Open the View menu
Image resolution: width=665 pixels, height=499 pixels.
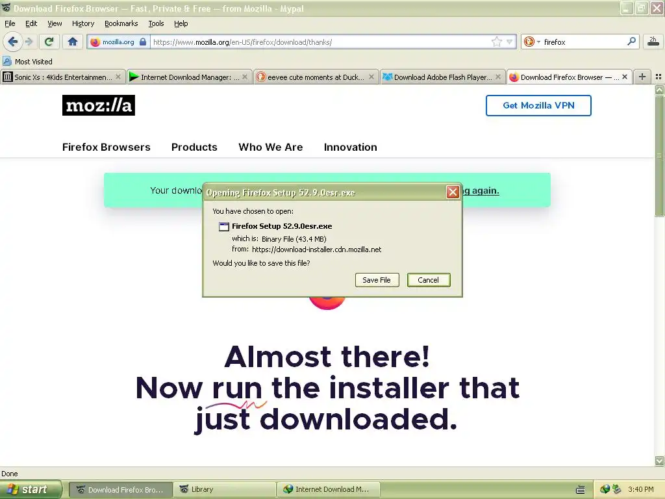(55, 23)
